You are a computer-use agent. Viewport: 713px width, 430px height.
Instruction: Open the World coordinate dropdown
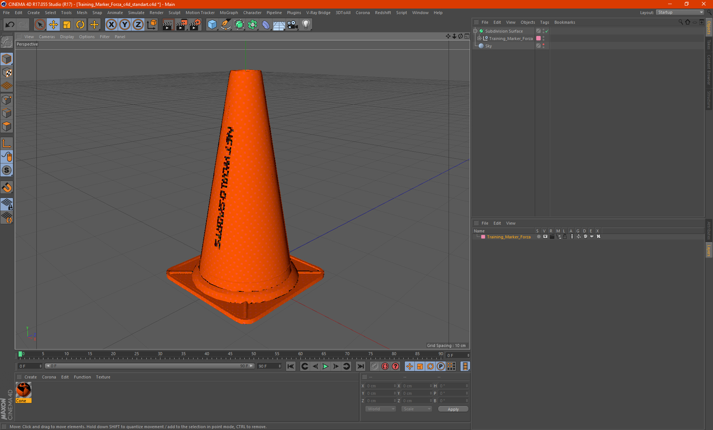(381, 409)
